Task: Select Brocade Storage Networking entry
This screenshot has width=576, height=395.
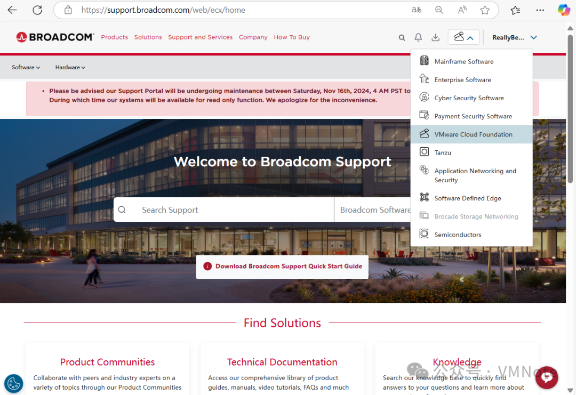Action: (x=471, y=216)
